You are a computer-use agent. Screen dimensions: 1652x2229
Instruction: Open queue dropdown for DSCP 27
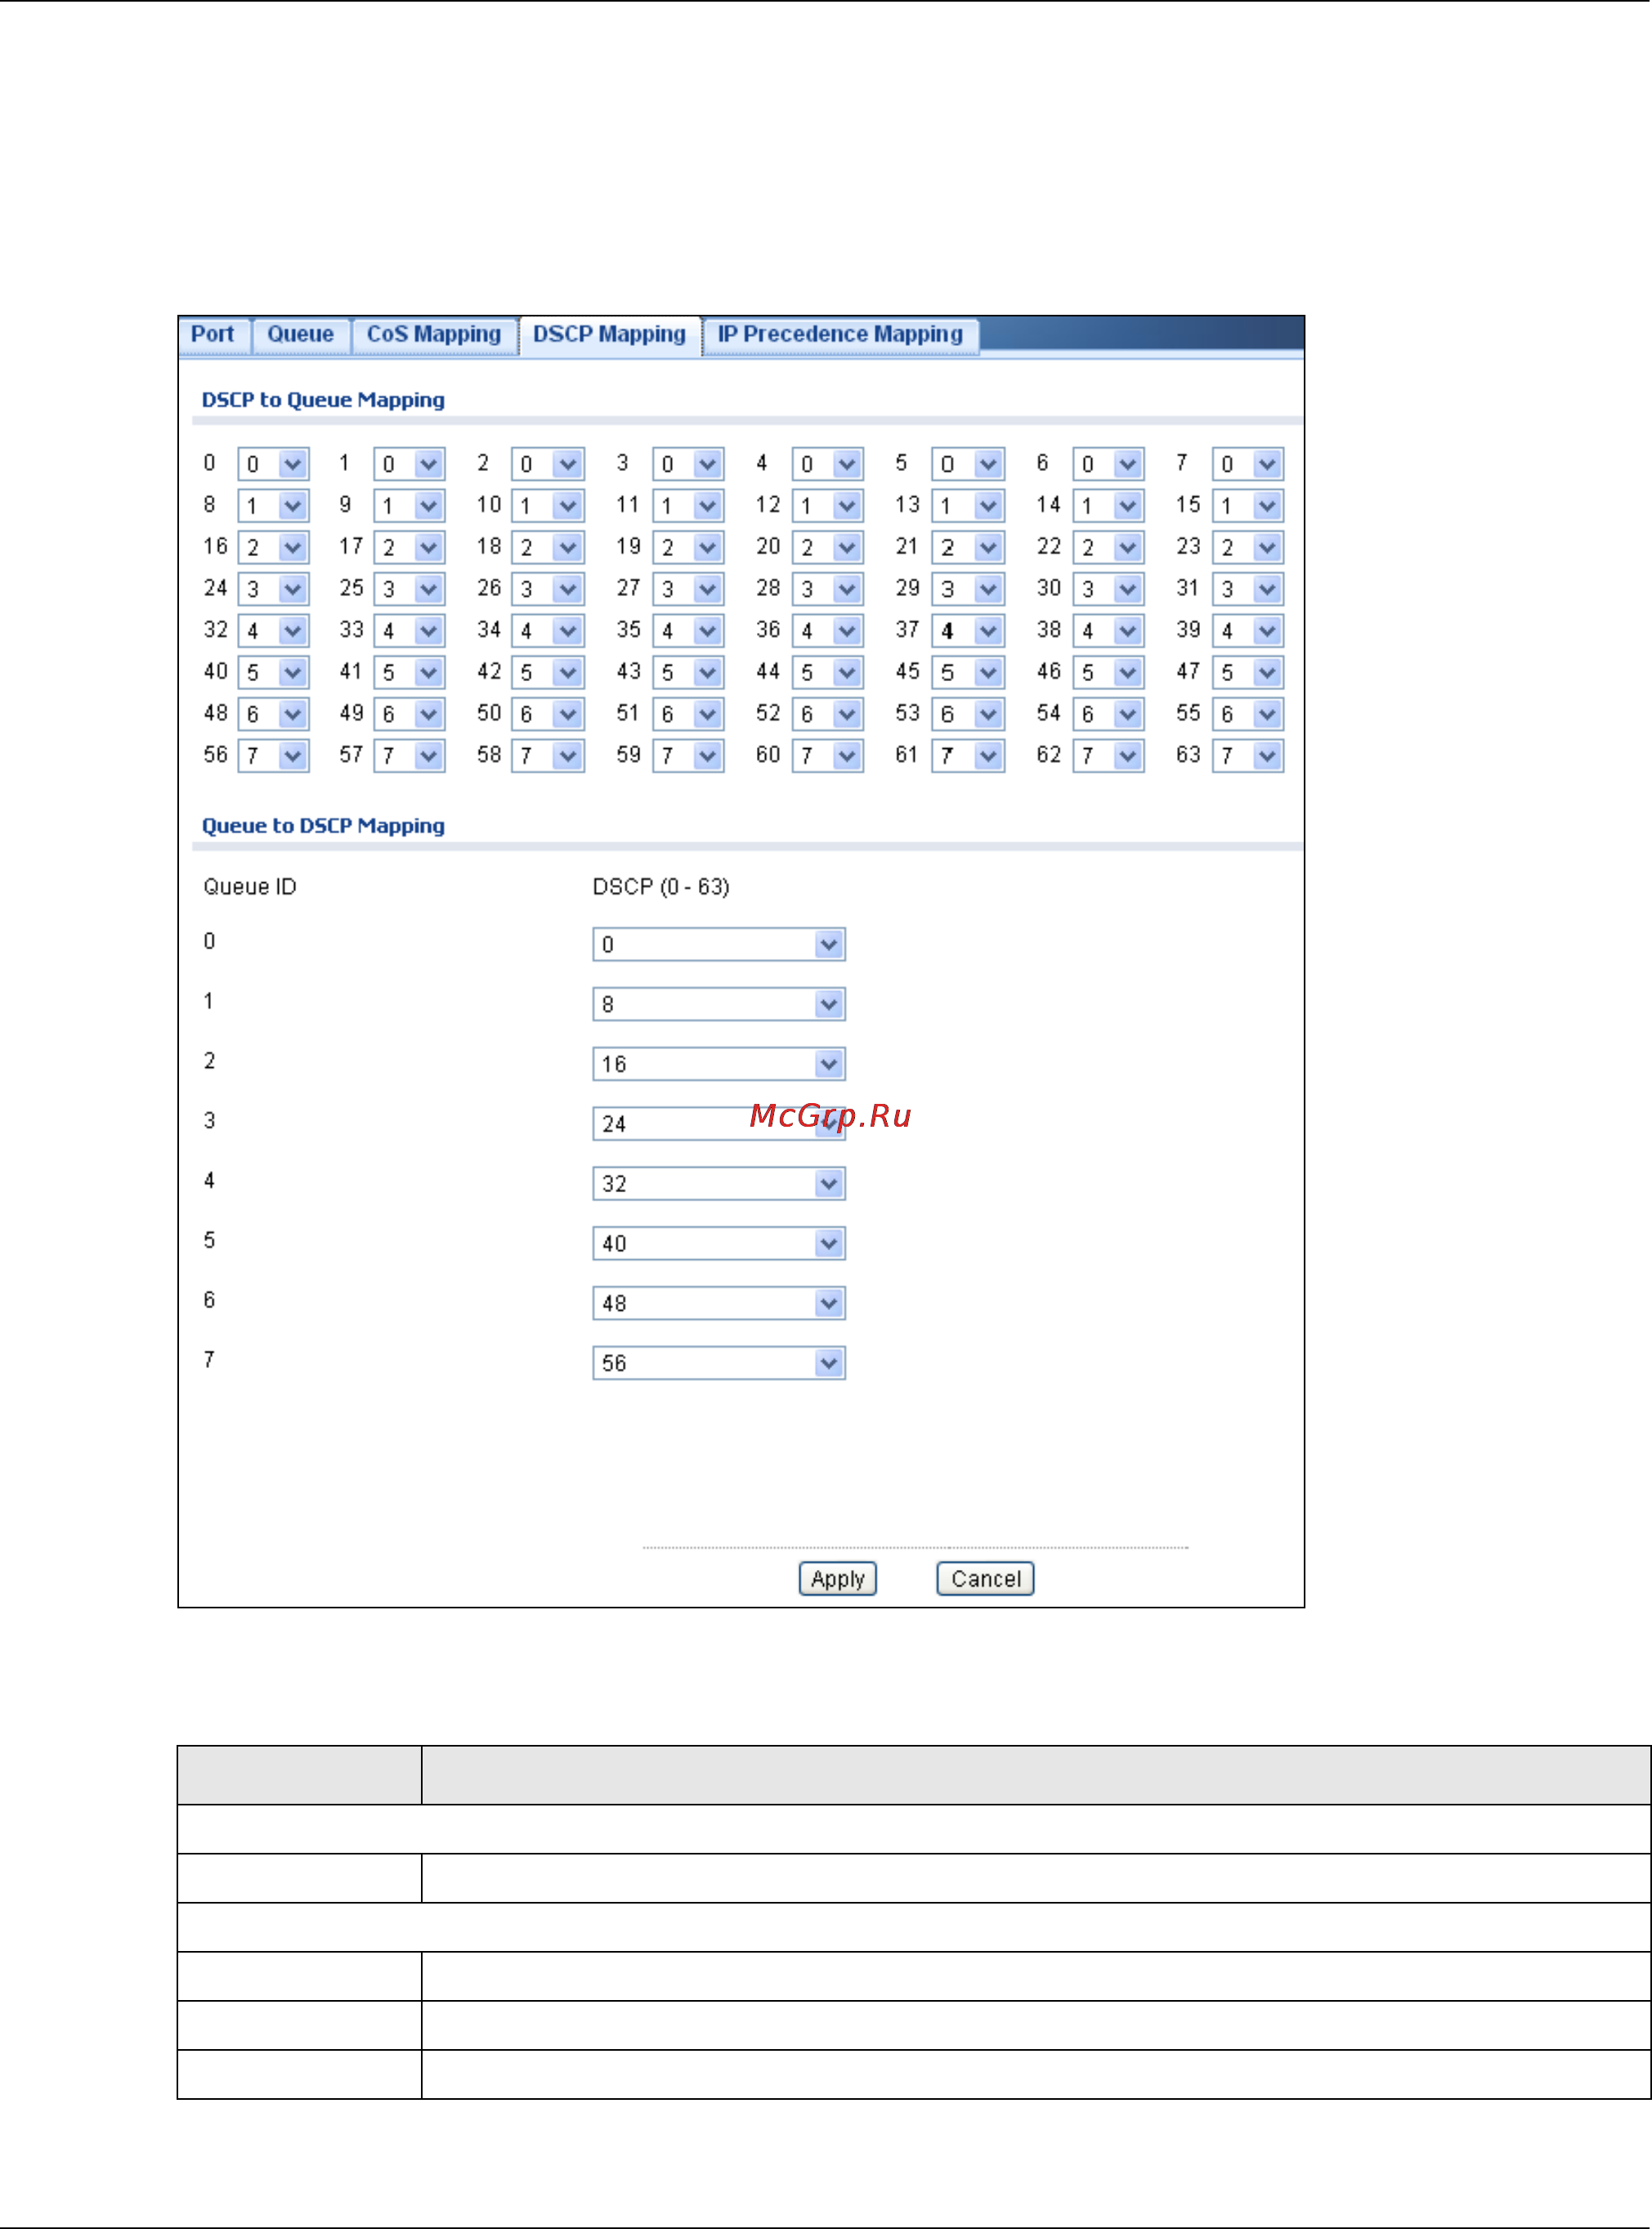tap(688, 590)
